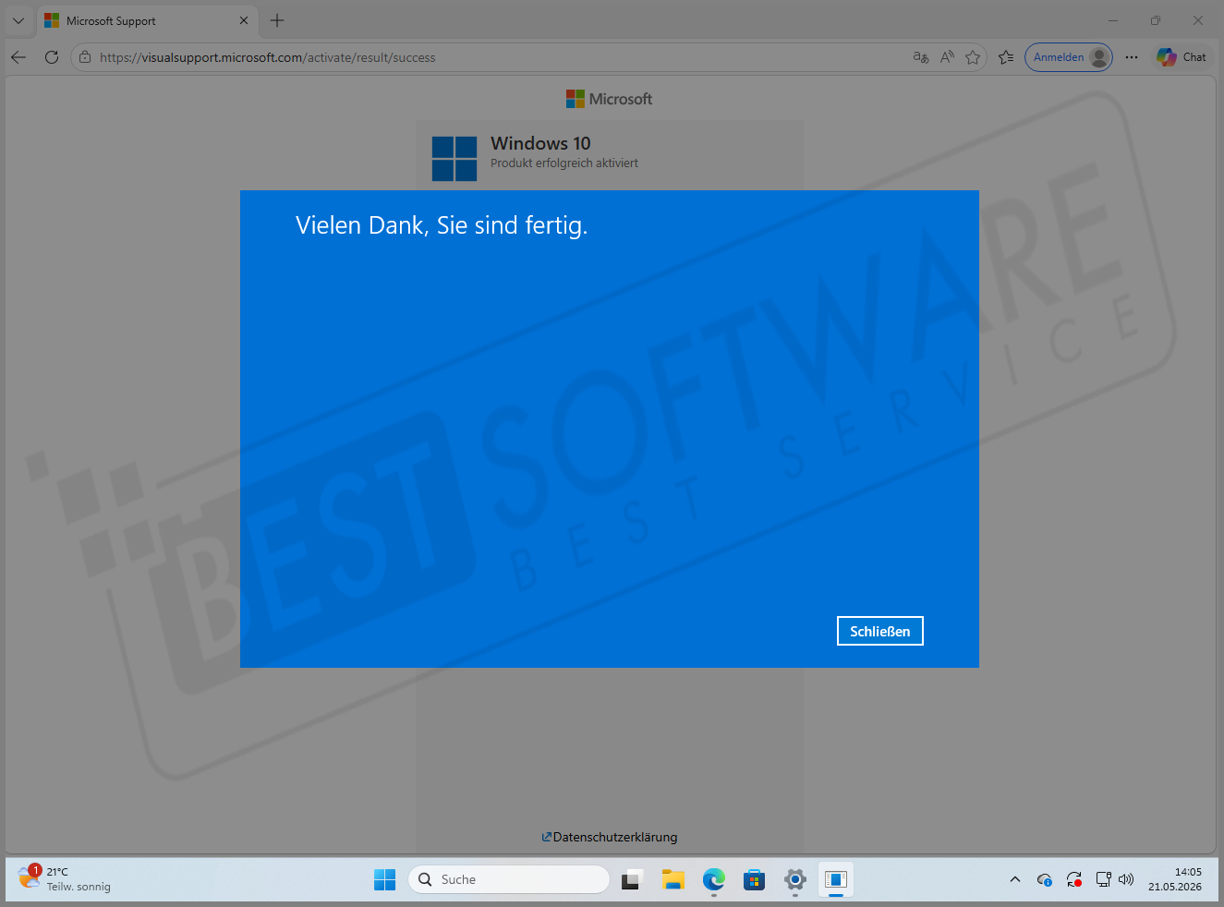Show hidden system tray icons
Image resolution: width=1224 pixels, height=907 pixels.
pyautogui.click(x=1015, y=879)
